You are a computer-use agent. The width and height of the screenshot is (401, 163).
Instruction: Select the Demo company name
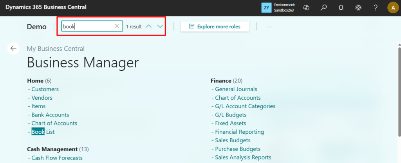pos(37,27)
